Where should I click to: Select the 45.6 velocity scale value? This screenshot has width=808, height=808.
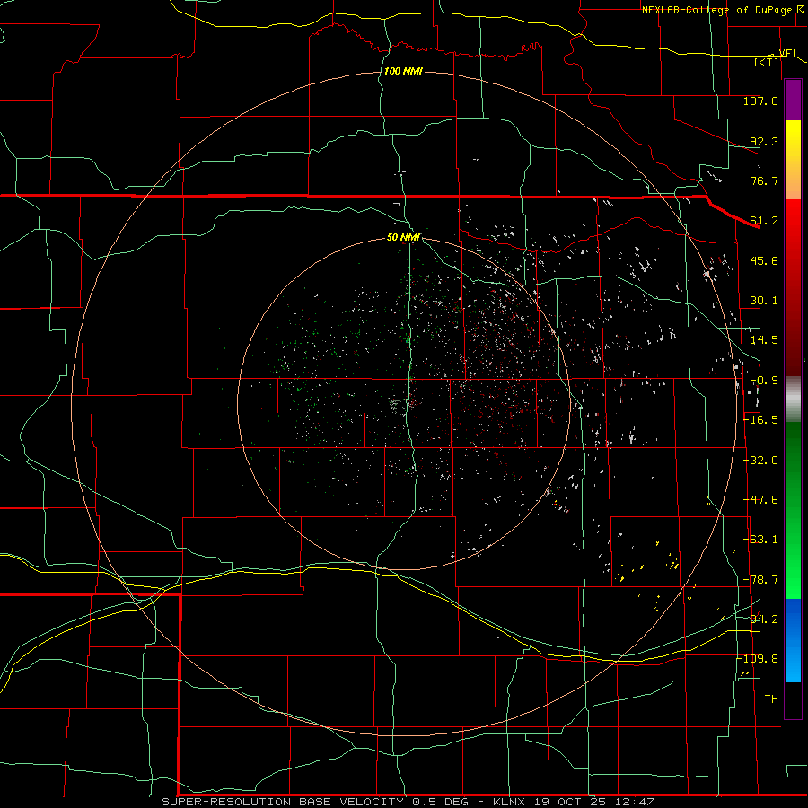pyautogui.click(x=764, y=260)
